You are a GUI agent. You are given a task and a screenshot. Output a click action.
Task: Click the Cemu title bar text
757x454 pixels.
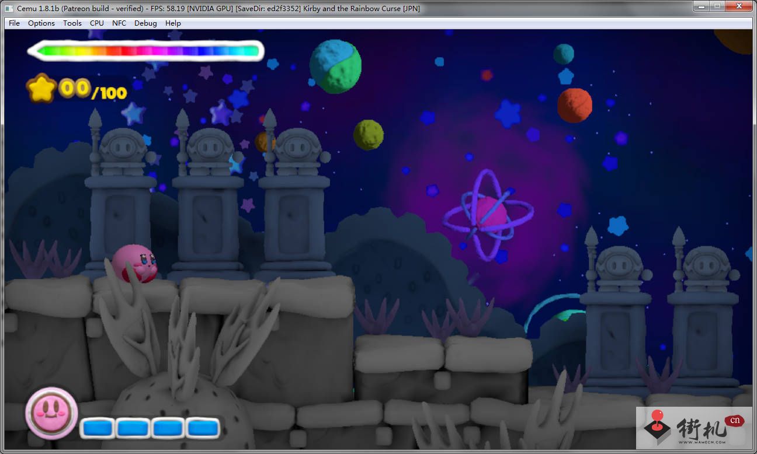(218, 8)
